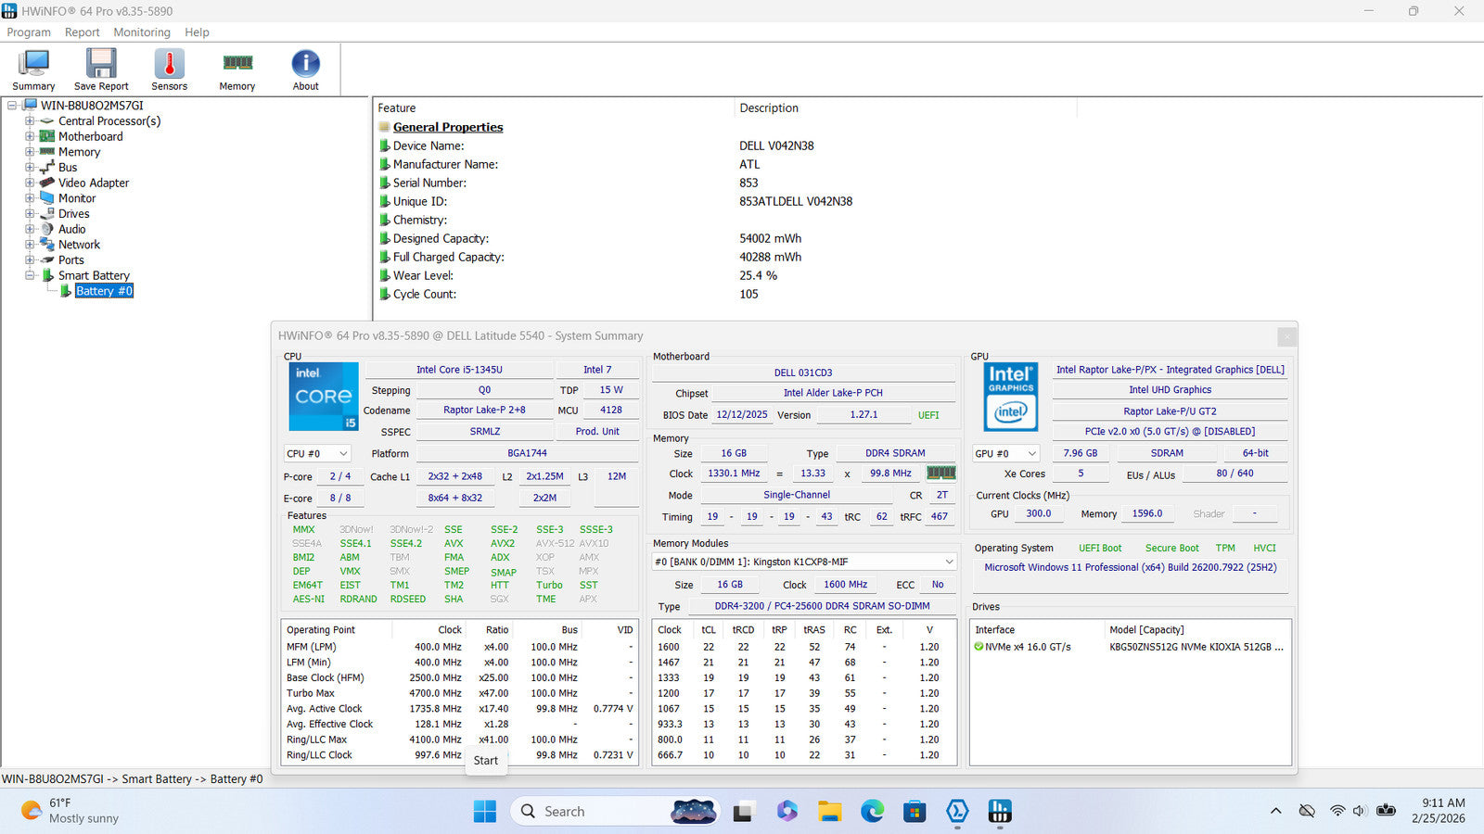
Task: Expand the Central Processor(s) tree node
Action: pyautogui.click(x=30, y=121)
